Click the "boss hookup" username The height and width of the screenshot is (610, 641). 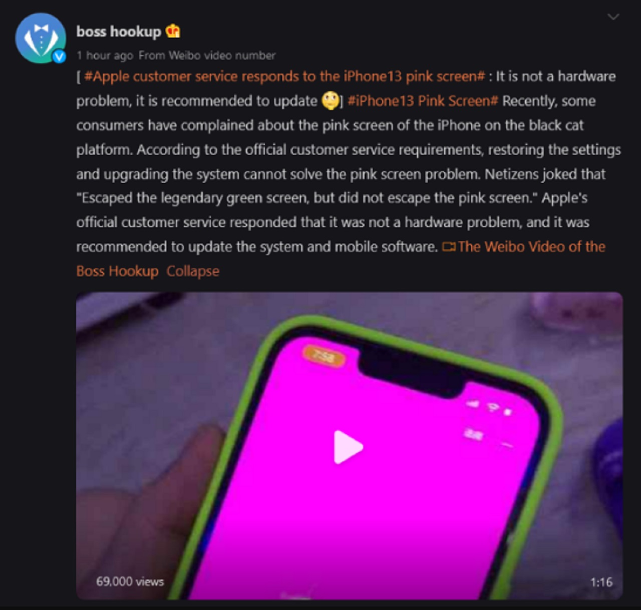119,32
